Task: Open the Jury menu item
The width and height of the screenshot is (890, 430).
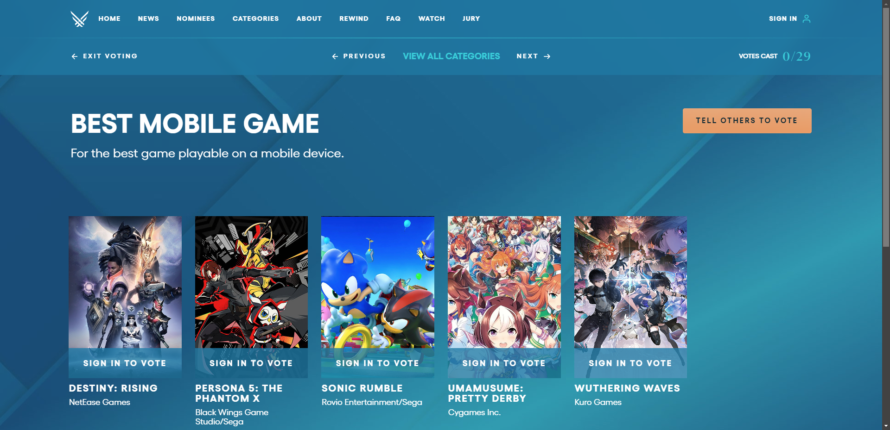Action: click(471, 19)
